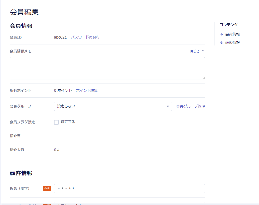
Task: Enable the 会員フラグ設定 checkbox
Action: (56, 122)
